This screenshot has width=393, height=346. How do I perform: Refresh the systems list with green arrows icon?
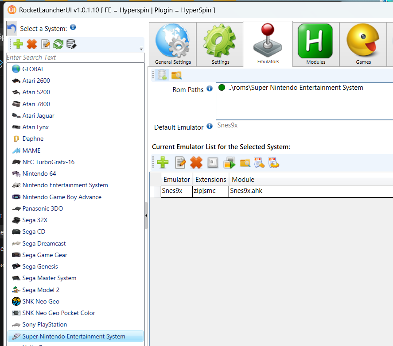[x=58, y=44]
